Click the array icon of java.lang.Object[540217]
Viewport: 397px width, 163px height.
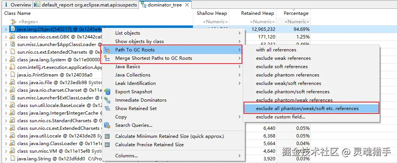tap(13, 29)
